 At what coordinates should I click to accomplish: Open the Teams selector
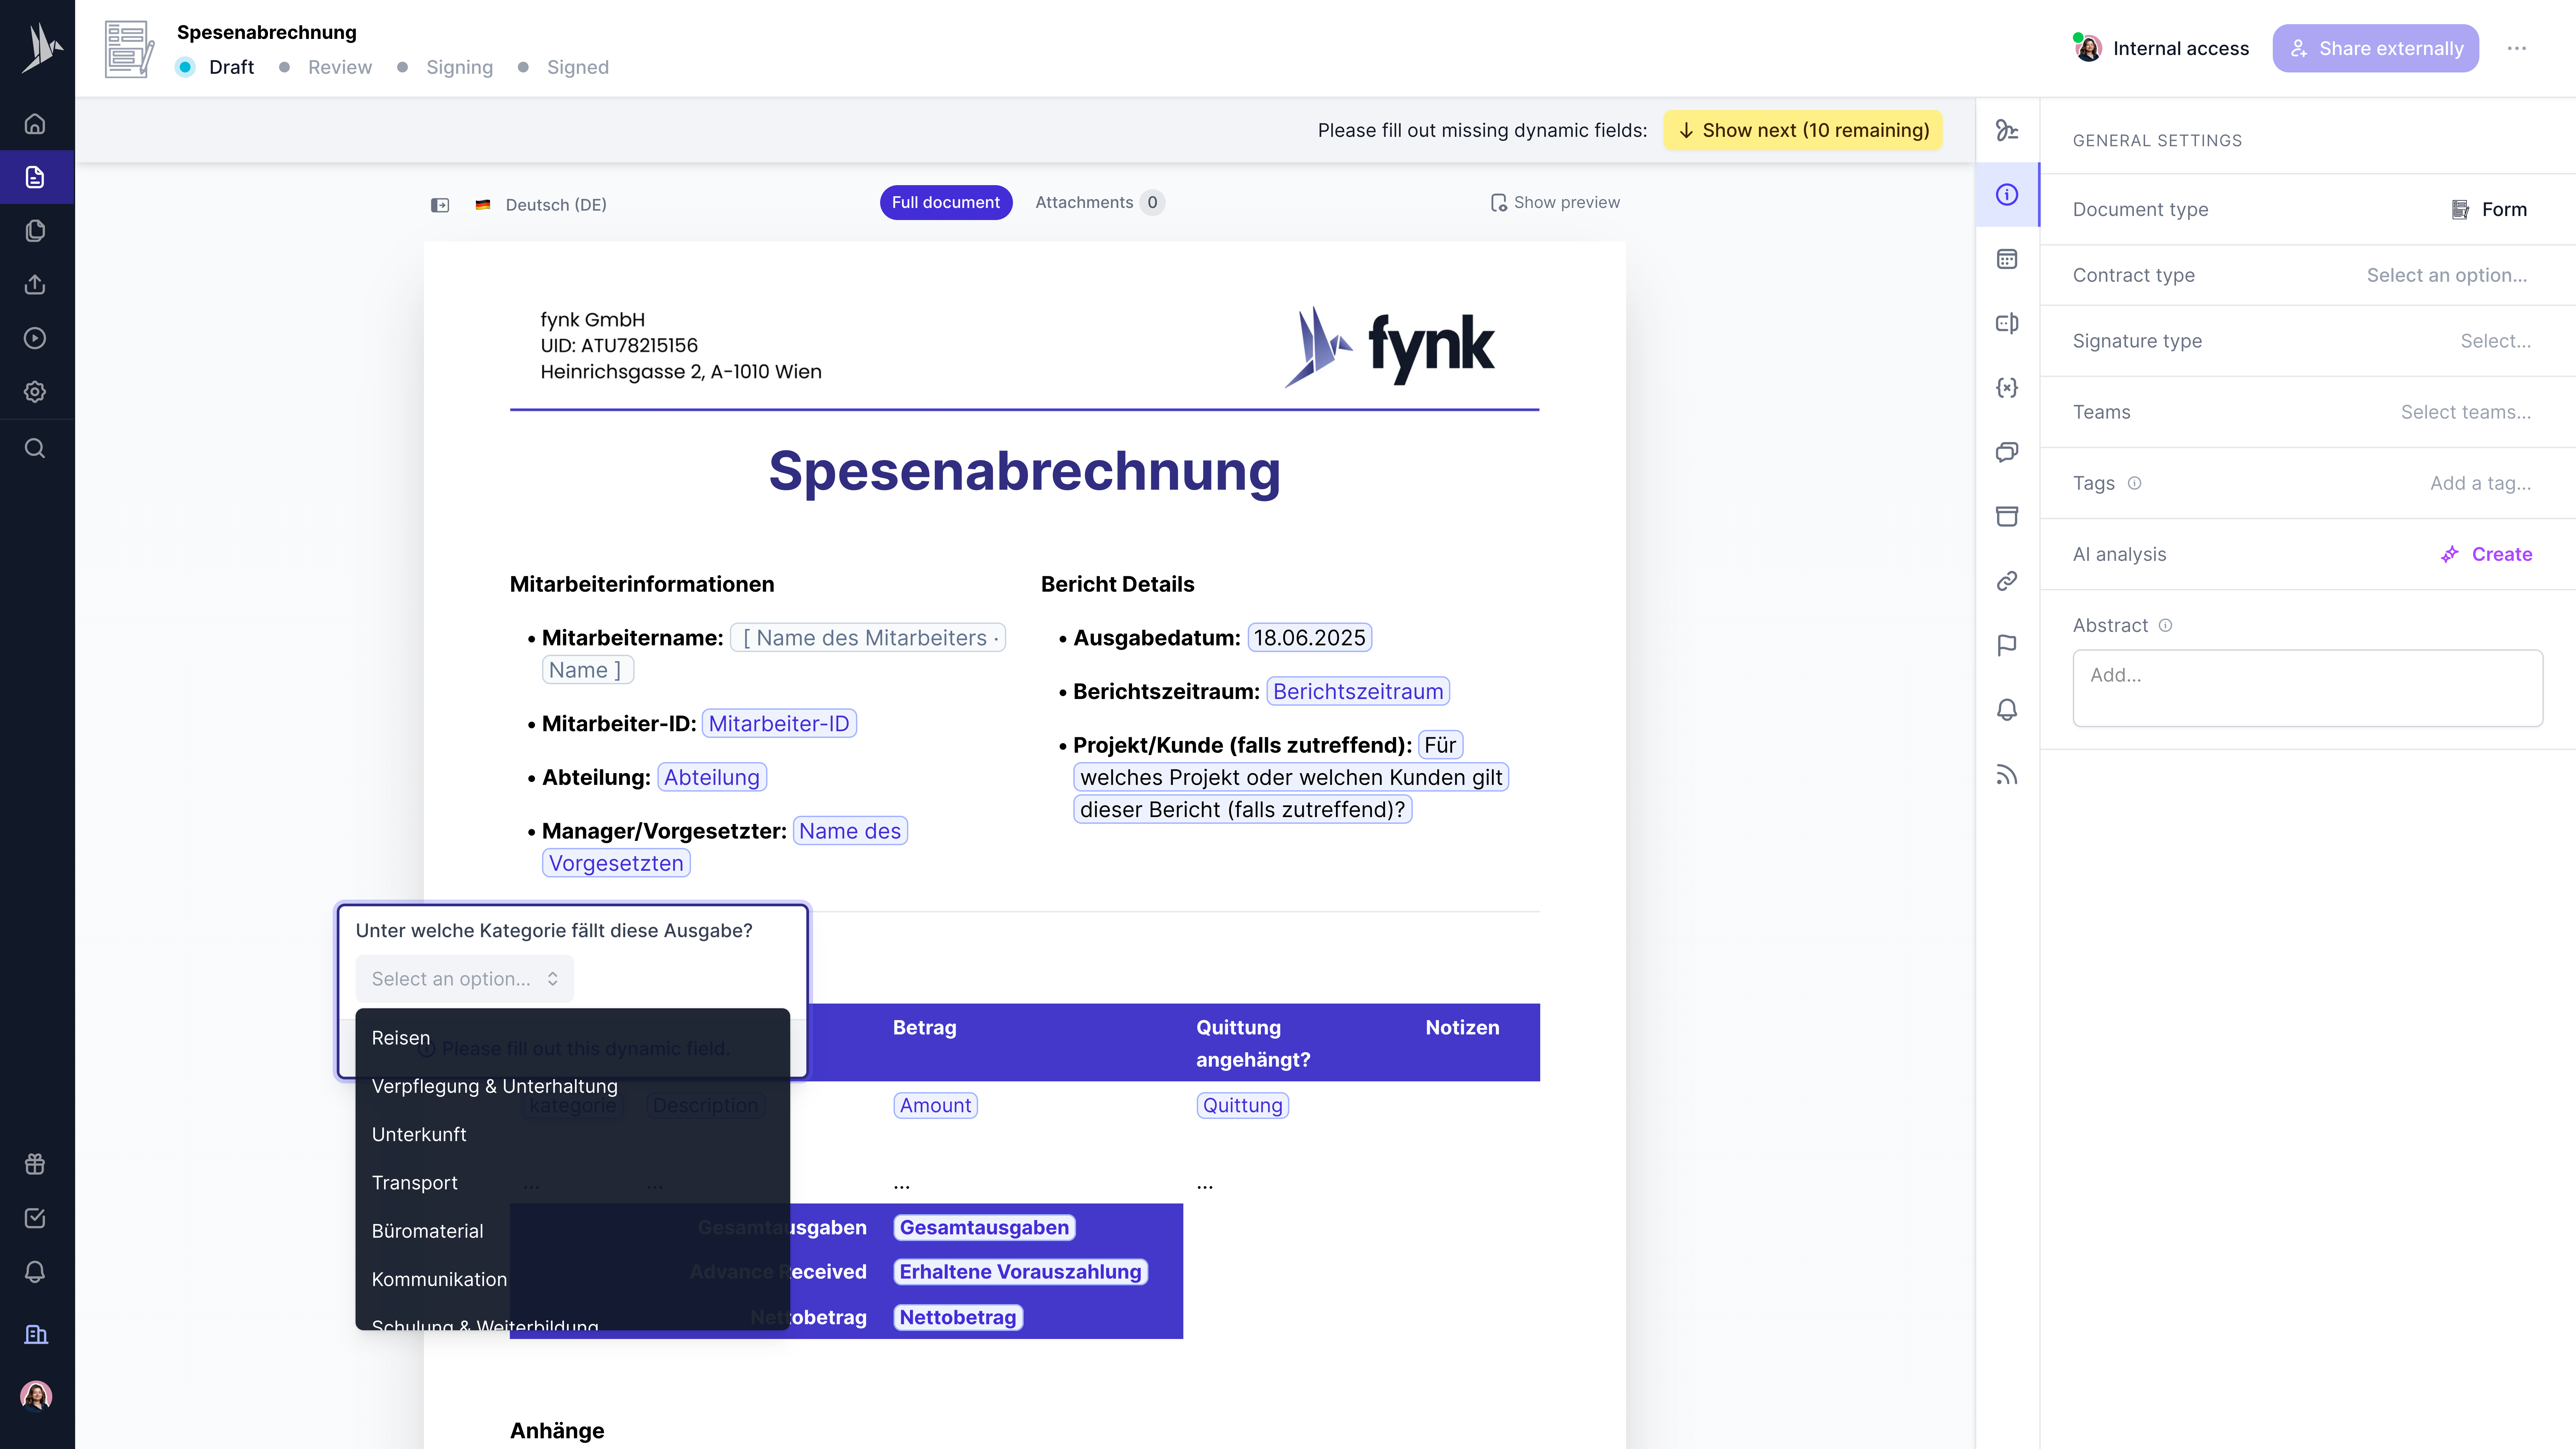2466,412
